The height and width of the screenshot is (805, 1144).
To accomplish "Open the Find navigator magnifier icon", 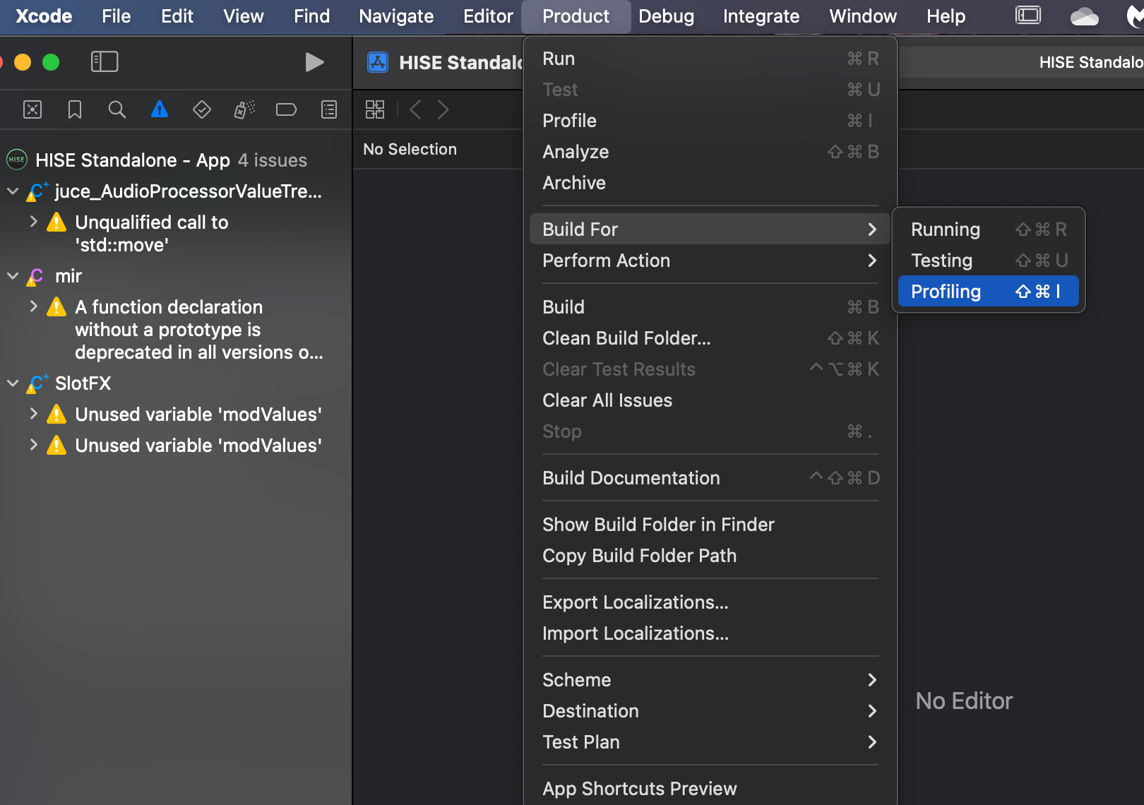I will pos(117,109).
